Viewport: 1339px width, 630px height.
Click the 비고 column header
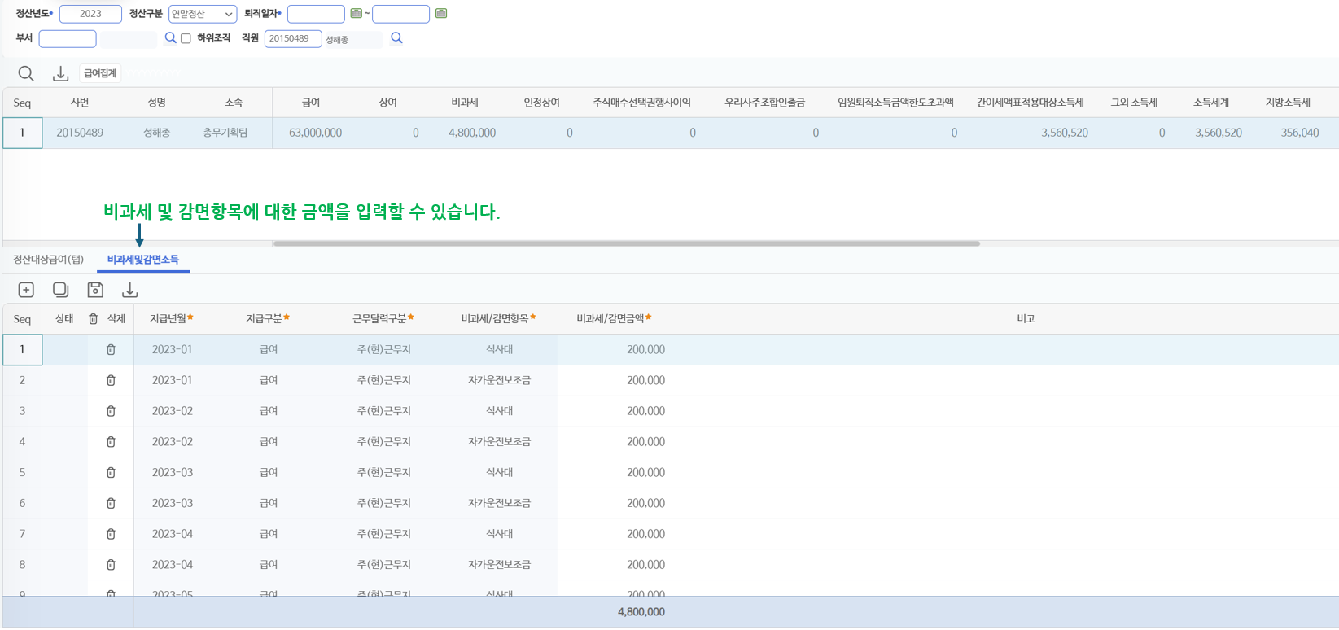(x=1026, y=319)
